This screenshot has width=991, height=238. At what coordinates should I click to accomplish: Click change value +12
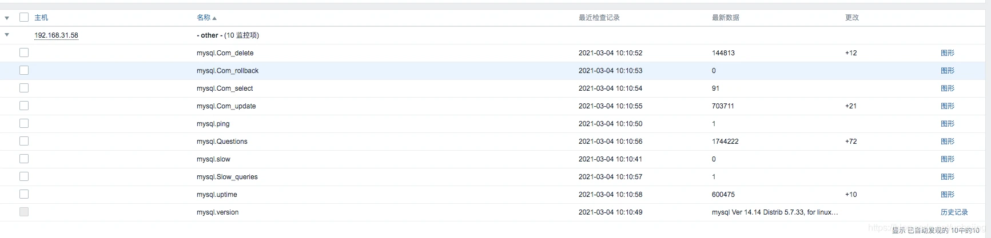pos(851,53)
